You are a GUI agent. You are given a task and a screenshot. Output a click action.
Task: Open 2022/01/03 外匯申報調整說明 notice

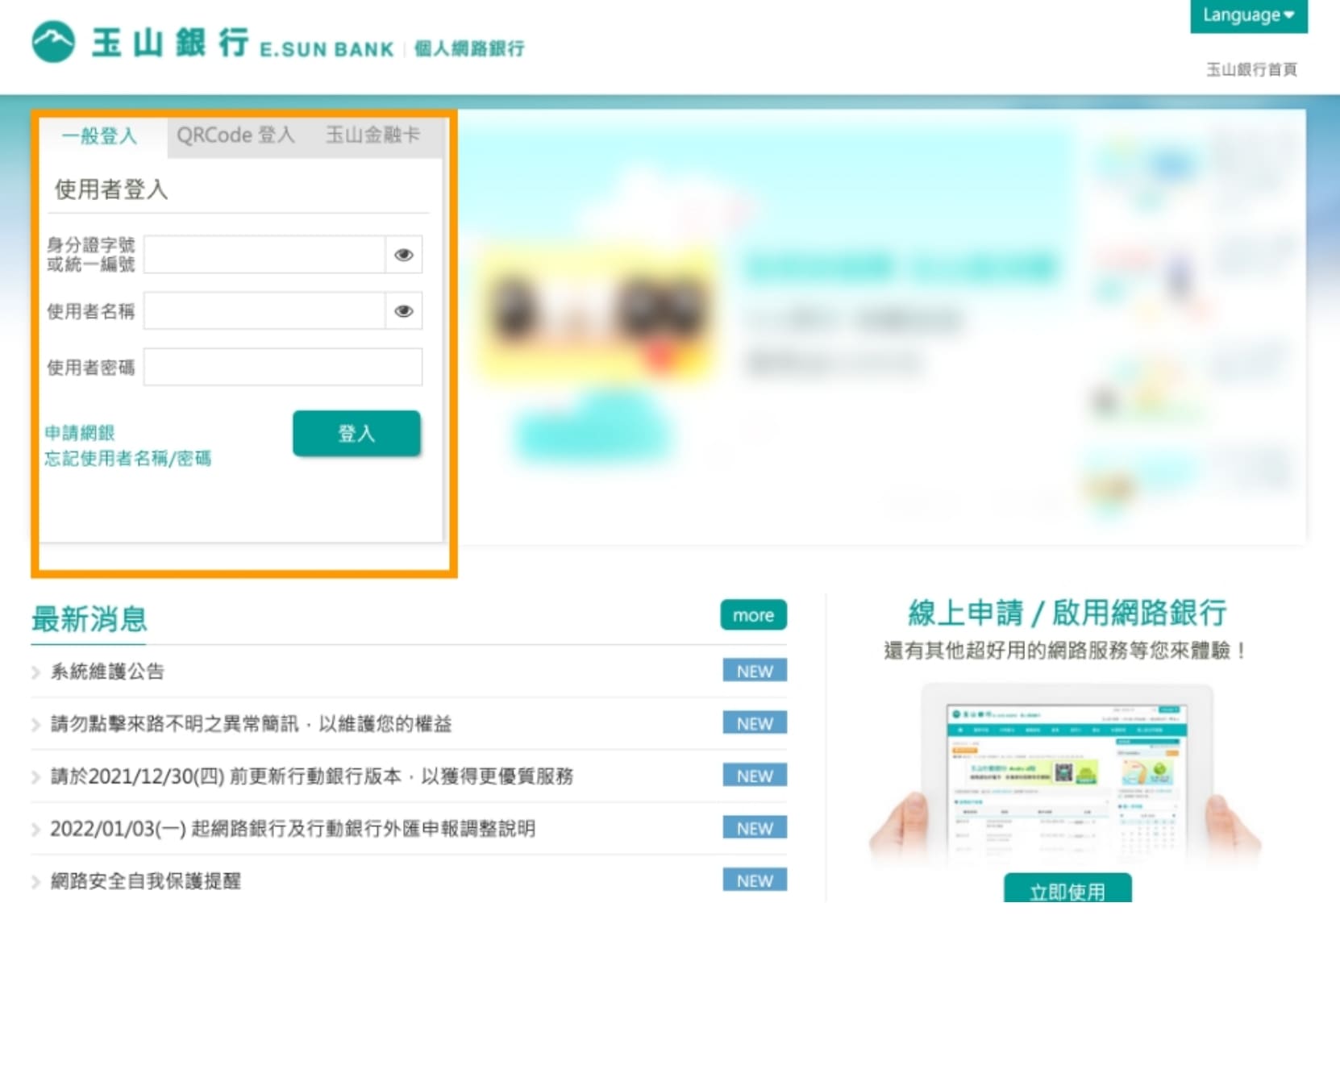(x=293, y=829)
